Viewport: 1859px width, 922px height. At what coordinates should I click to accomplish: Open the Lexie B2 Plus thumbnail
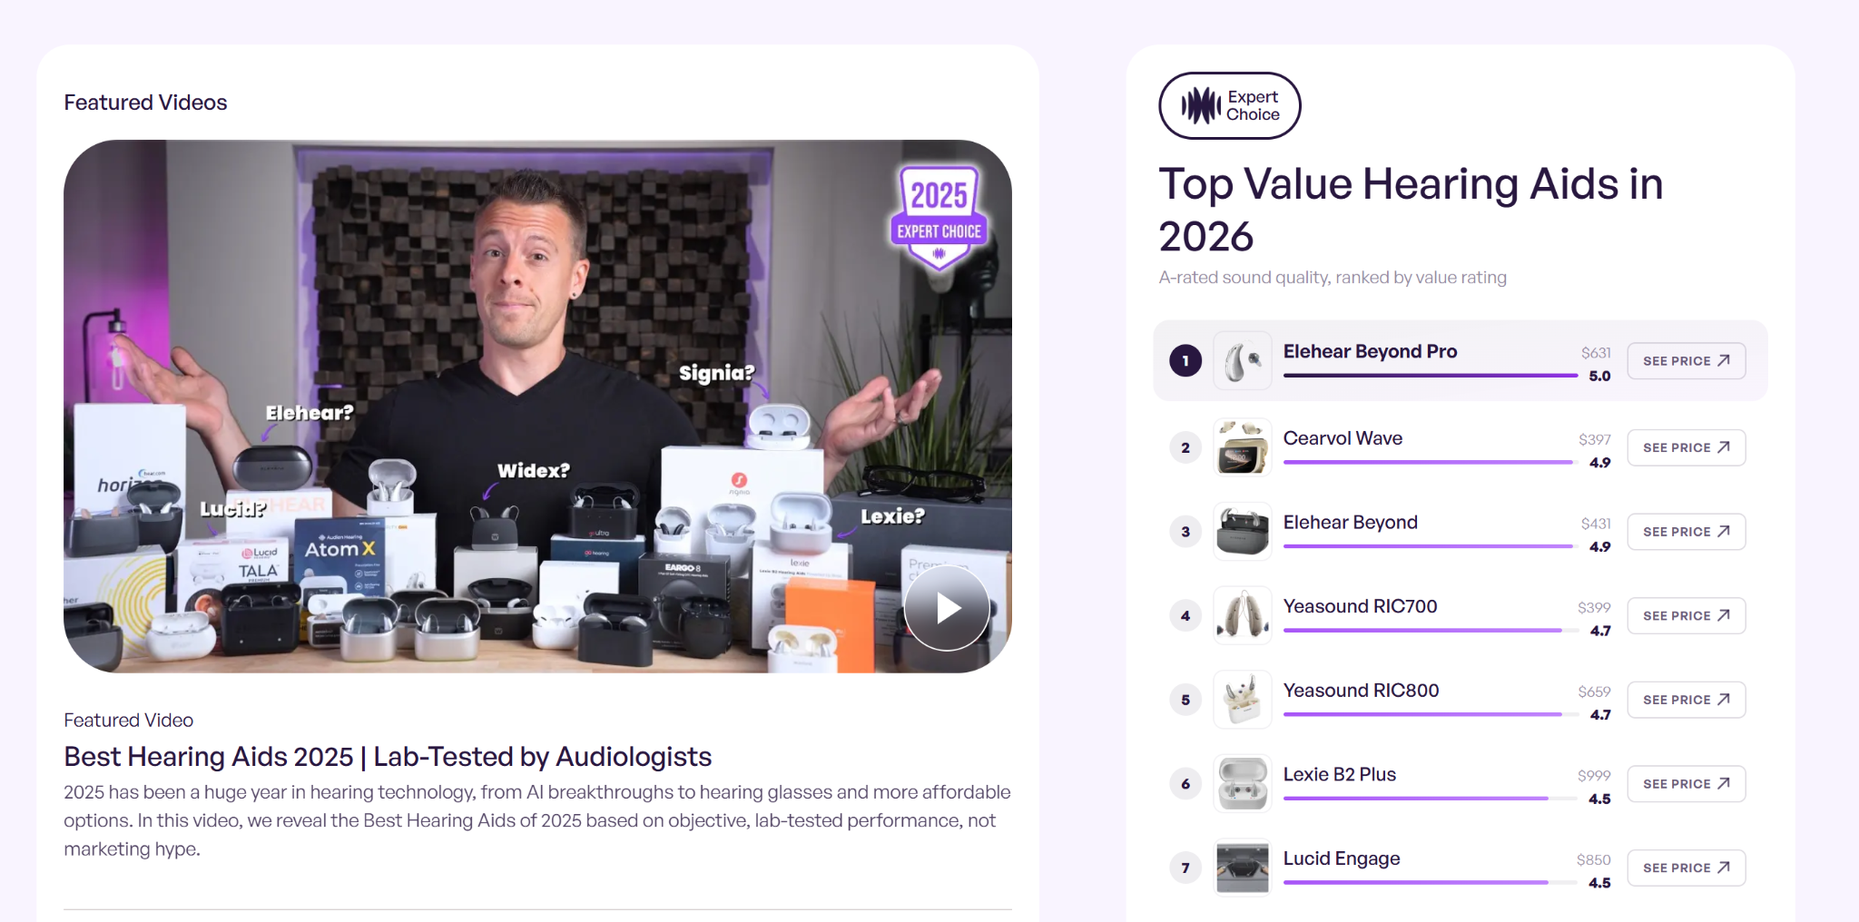[x=1243, y=784]
